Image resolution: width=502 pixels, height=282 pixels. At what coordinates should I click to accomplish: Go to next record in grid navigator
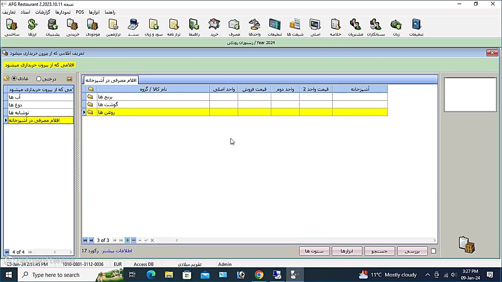(x=115, y=240)
